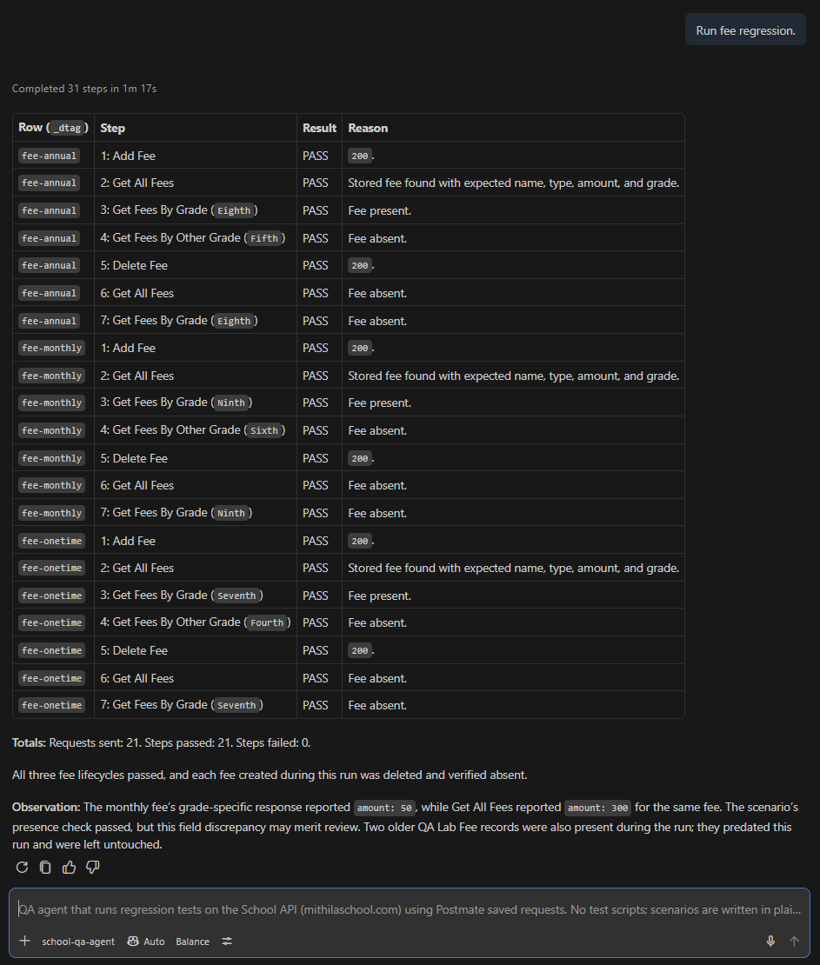Give the response a thumbs down

[x=92, y=867]
